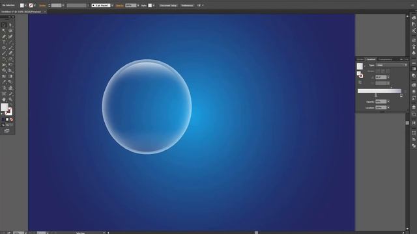417x234 pixels.
Task: Open the Symbols panel dock icon
Action: [414, 53]
